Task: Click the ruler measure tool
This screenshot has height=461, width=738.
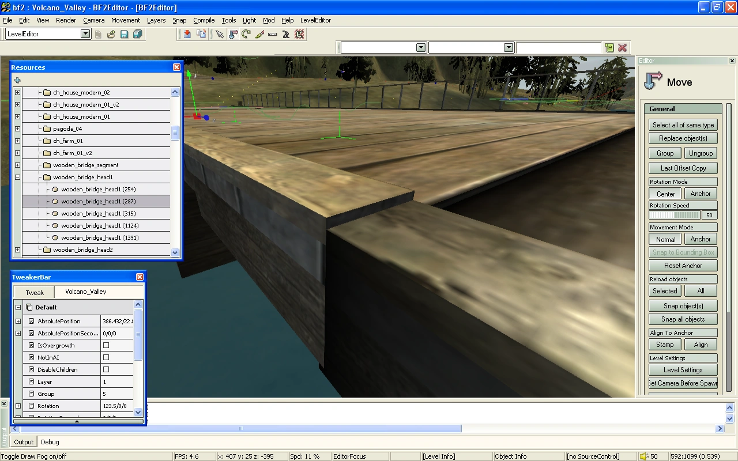Action: [x=273, y=34]
